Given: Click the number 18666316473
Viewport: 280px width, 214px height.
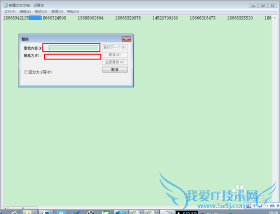Looking at the screenshot, I should (x=203, y=18).
